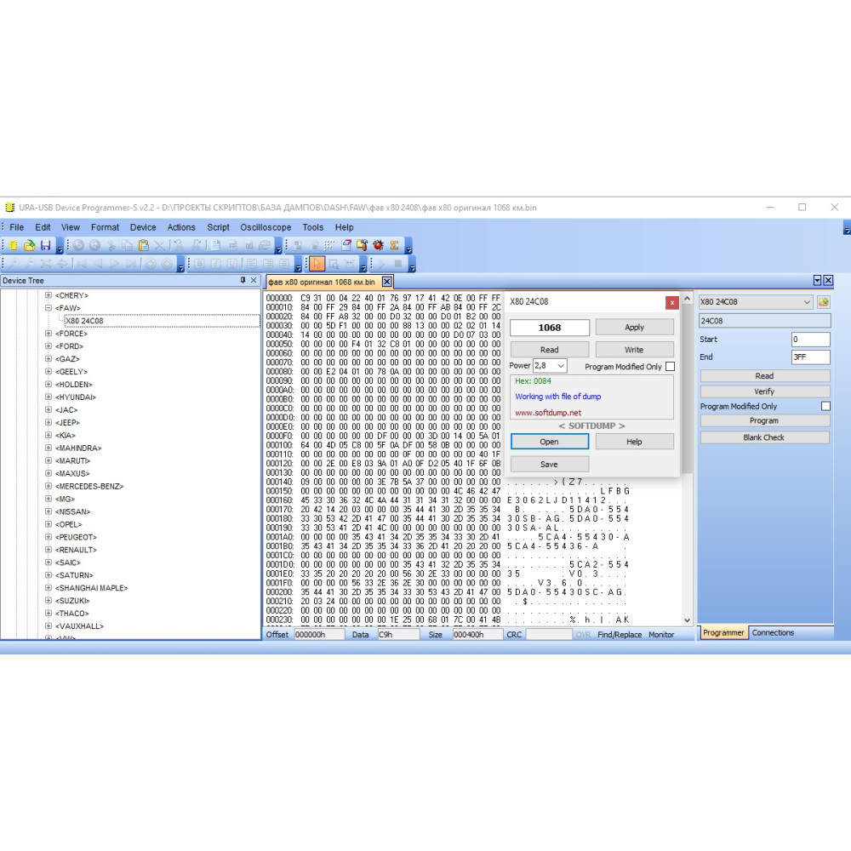Viewport: 851px width, 851px height.
Task: Click the Bold B toolbar icon
Action: (x=200, y=264)
